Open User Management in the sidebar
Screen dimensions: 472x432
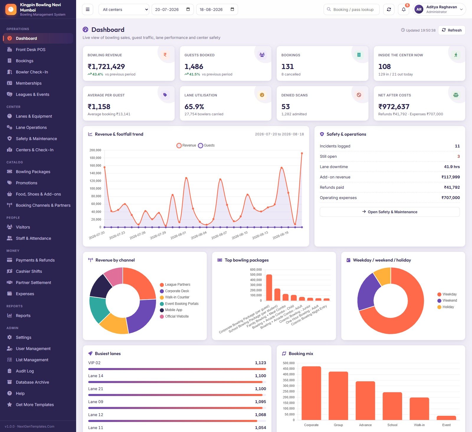click(x=38, y=349)
